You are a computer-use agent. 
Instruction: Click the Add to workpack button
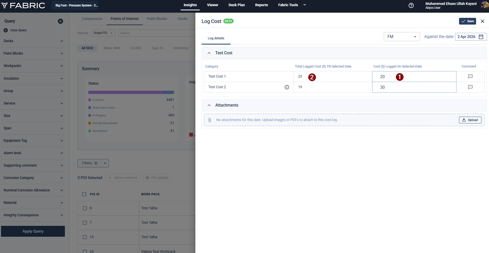coord(123,178)
